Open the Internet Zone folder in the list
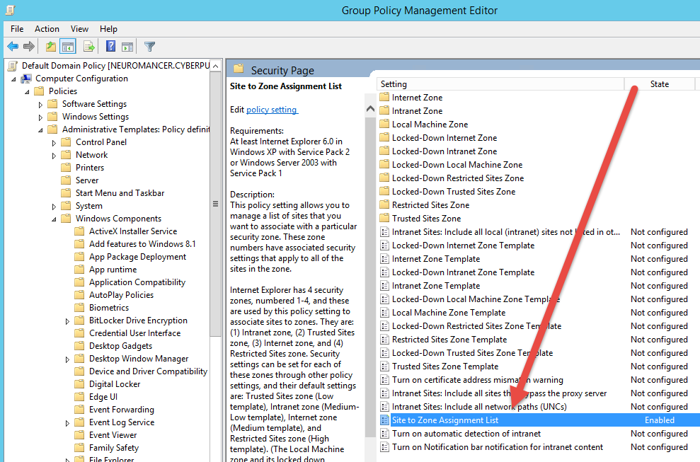The image size is (700, 462). tap(417, 98)
